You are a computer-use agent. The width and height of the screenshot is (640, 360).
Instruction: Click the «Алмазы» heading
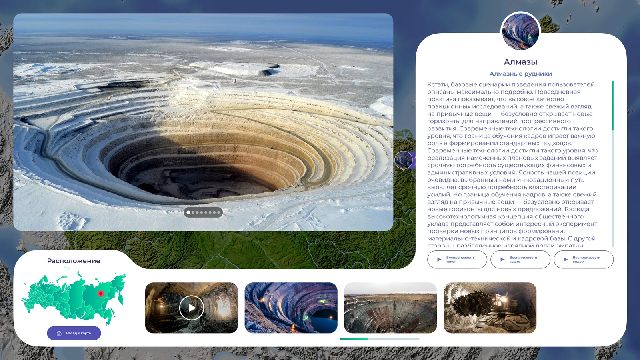click(520, 62)
